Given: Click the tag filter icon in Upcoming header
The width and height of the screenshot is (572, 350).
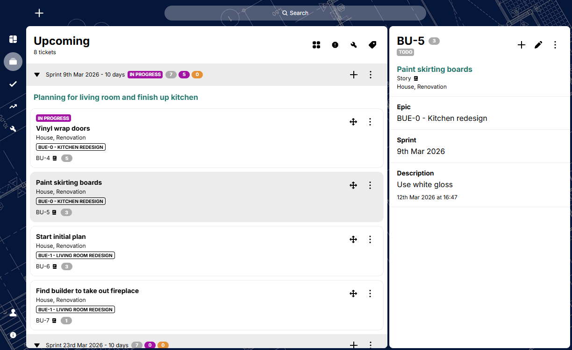Looking at the screenshot, I should pos(372,45).
